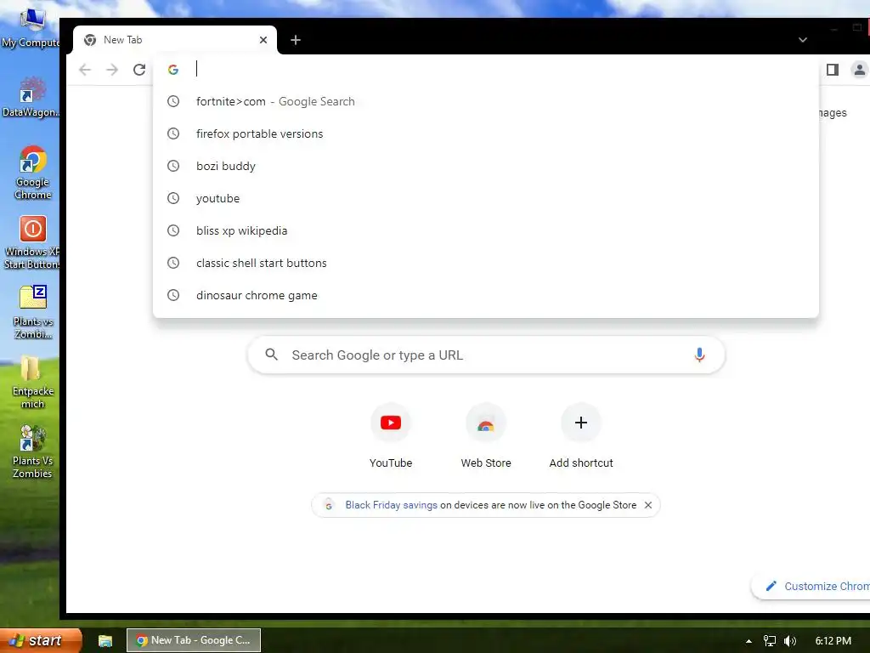The width and height of the screenshot is (870, 653).
Task: Go back using the back arrow
Action: click(x=85, y=70)
